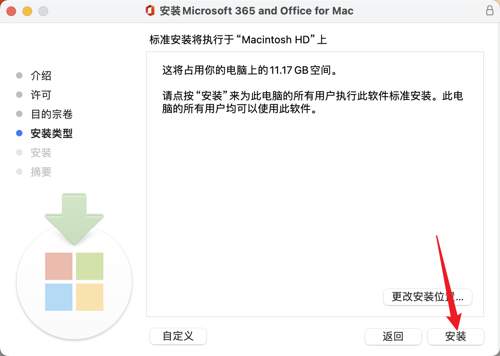500x356 pixels.
Task: Open the 自定义 customize options
Action: 178,336
